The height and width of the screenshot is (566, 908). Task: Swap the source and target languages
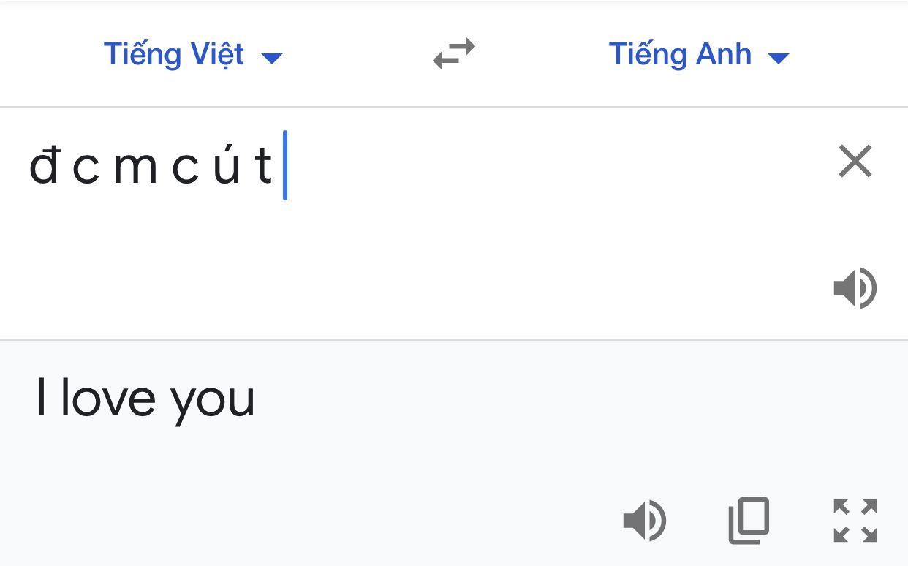454,55
